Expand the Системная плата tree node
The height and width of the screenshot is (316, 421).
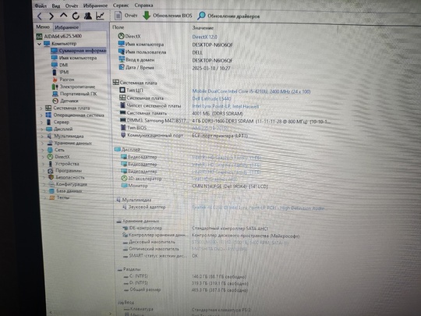[x=41, y=108]
